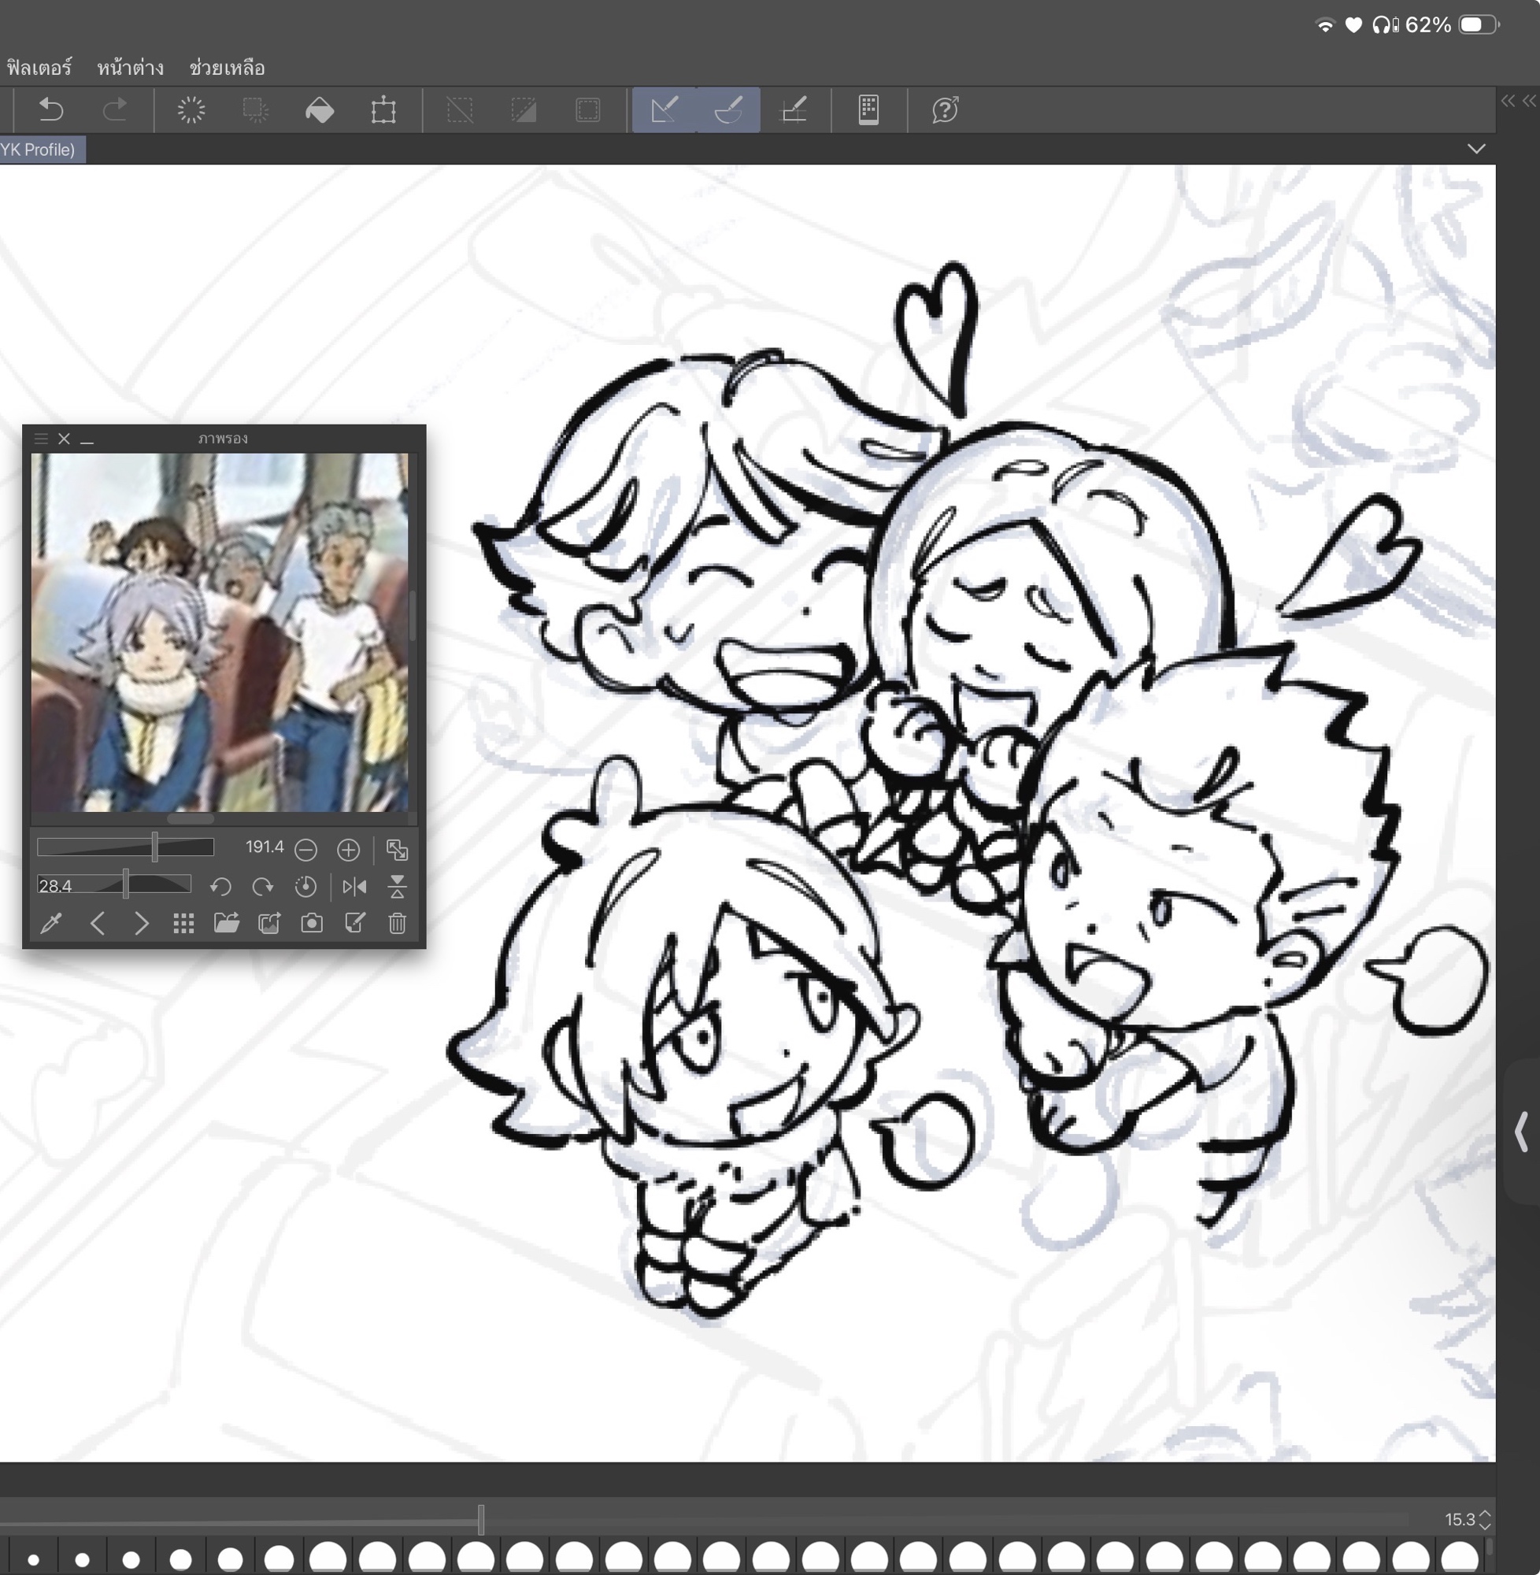Step the brush size 15.3 stepper
This screenshot has width=1540, height=1575.
1485,1519
